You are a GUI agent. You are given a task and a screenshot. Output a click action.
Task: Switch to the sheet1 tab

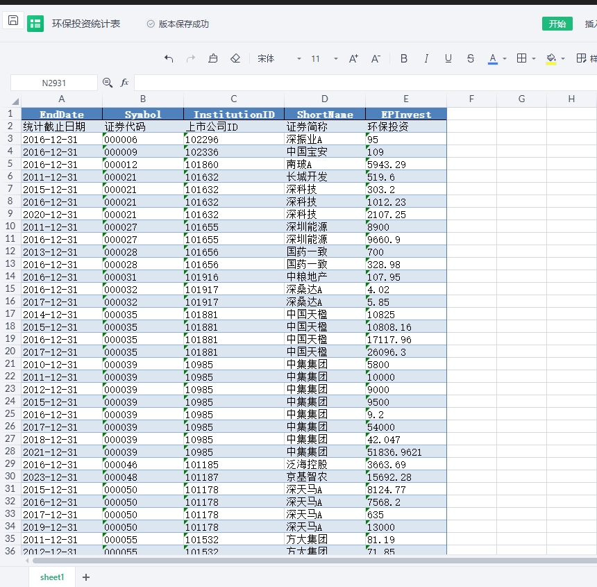(52, 577)
